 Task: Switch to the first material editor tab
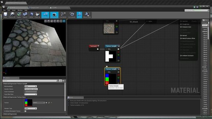pos(18,8)
